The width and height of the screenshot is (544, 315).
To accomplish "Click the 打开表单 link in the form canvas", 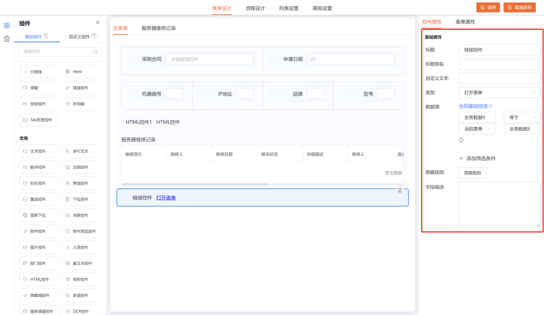I will [x=166, y=198].
